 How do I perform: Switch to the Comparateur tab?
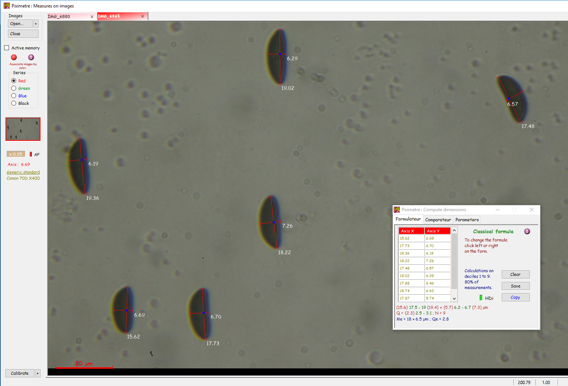pyautogui.click(x=438, y=220)
